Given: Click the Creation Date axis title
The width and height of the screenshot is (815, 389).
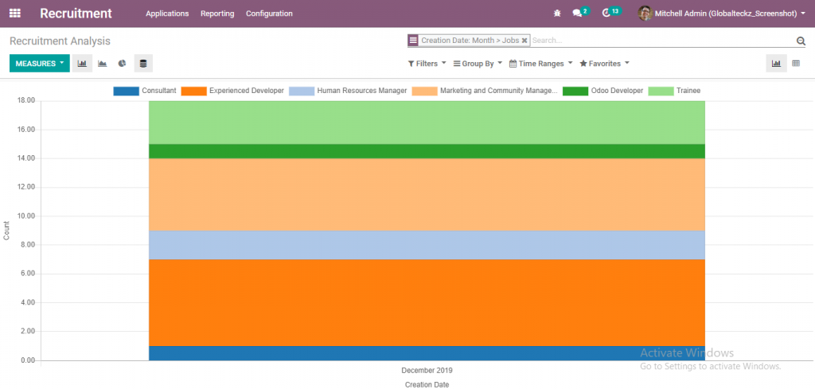Looking at the screenshot, I should click(x=427, y=385).
